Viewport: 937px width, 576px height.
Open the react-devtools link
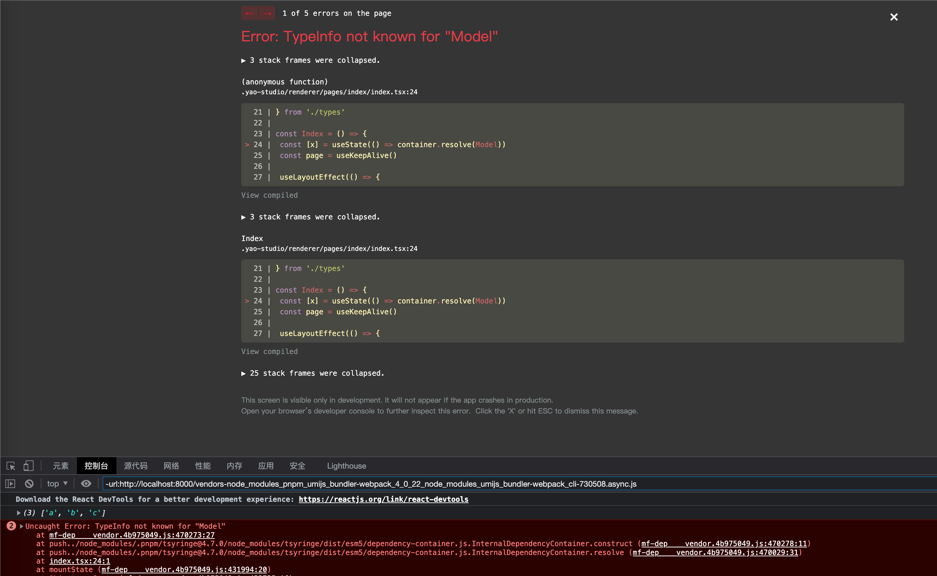tap(383, 499)
